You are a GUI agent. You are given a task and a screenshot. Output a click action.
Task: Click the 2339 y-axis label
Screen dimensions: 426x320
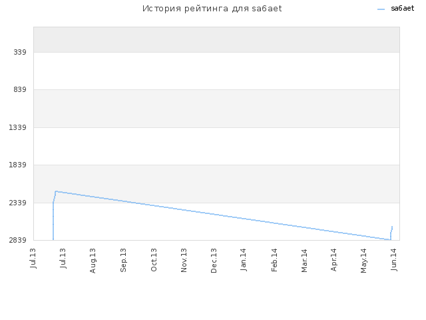[18, 203]
